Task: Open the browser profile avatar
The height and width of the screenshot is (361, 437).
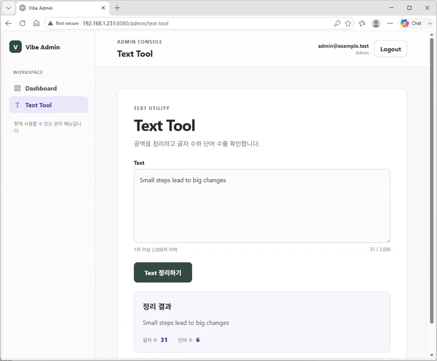Action: (376, 23)
